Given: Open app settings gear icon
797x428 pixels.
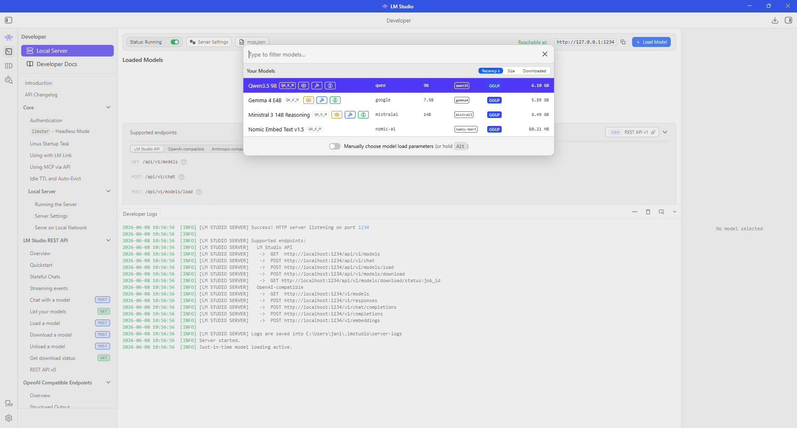Looking at the screenshot, I should (x=9, y=418).
